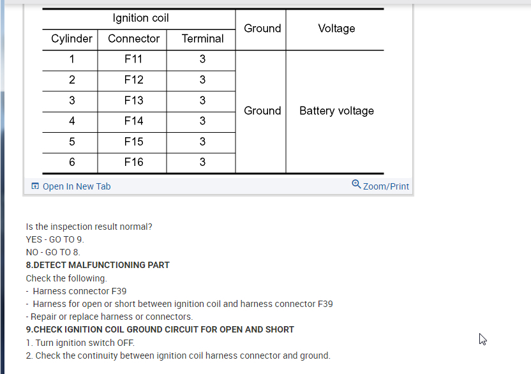Click cylinder number 1 cell
Viewport: 531px width, 374px height.
click(x=71, y=59)
